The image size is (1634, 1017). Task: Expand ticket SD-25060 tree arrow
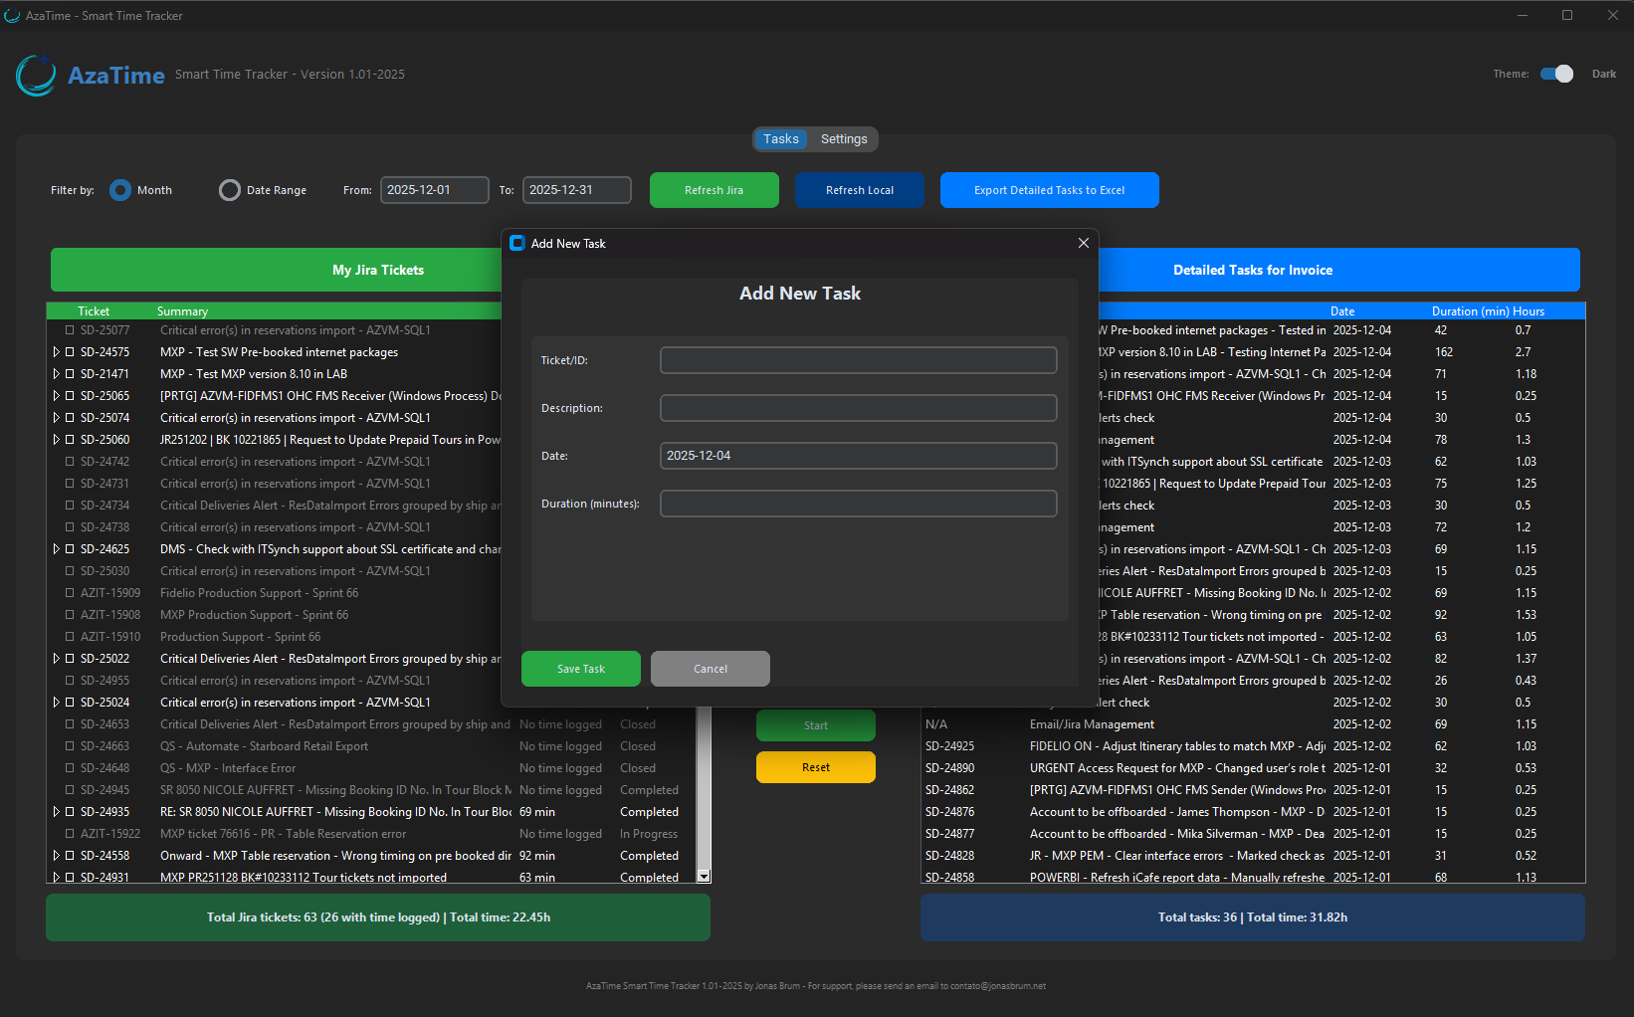57,440
